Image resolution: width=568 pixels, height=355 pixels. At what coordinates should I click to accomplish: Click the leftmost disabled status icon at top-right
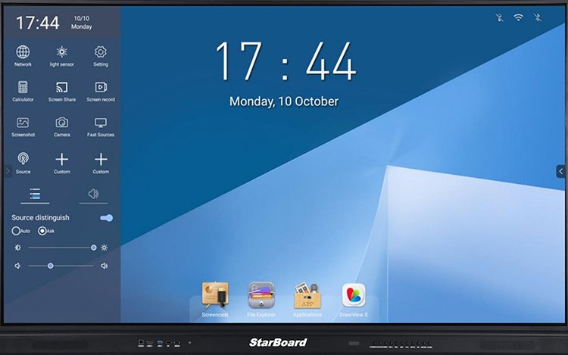point(500,17)
